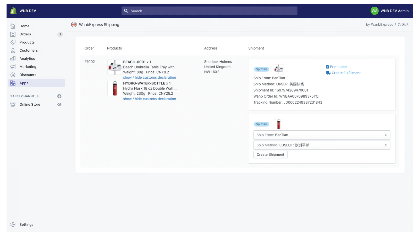419x236 pixels.
Task: Click red bottle thumbnail in second shipment
Action: pyautogui.click(x=279, y=124)
